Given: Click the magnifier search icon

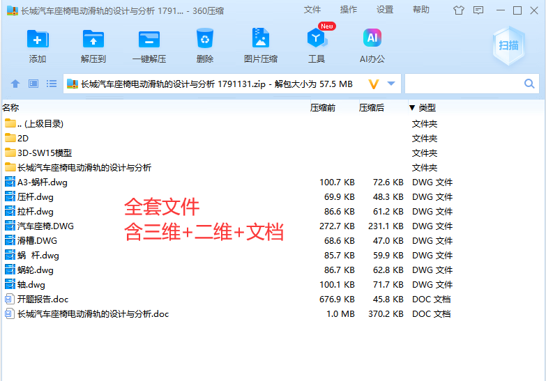Looking at the screenshot, I should pos(529,84).
